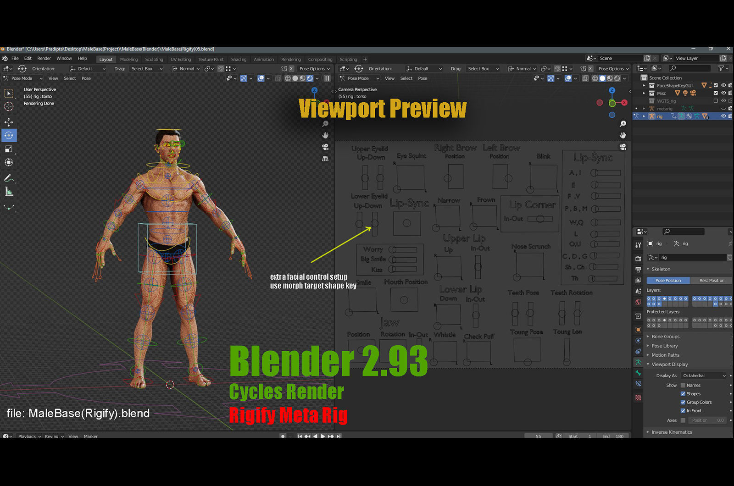The image size is (734, 486).
Task: Switch left viewport to rendered shading
Action: click(x=310, y=78)
